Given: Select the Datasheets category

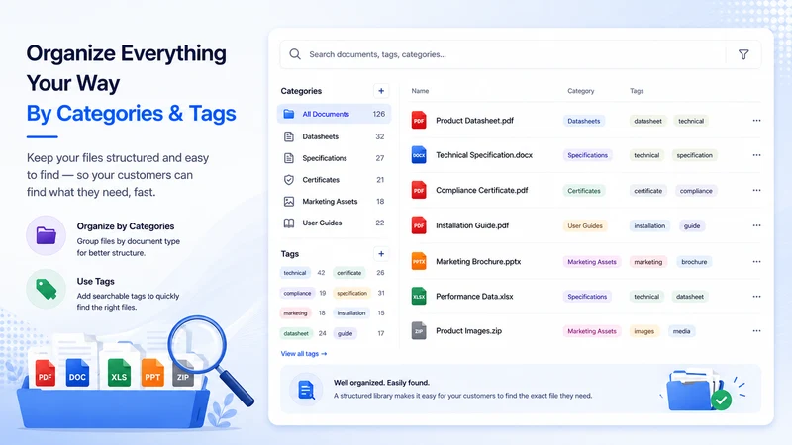Looking at the screenshot, I should [334, 136].
